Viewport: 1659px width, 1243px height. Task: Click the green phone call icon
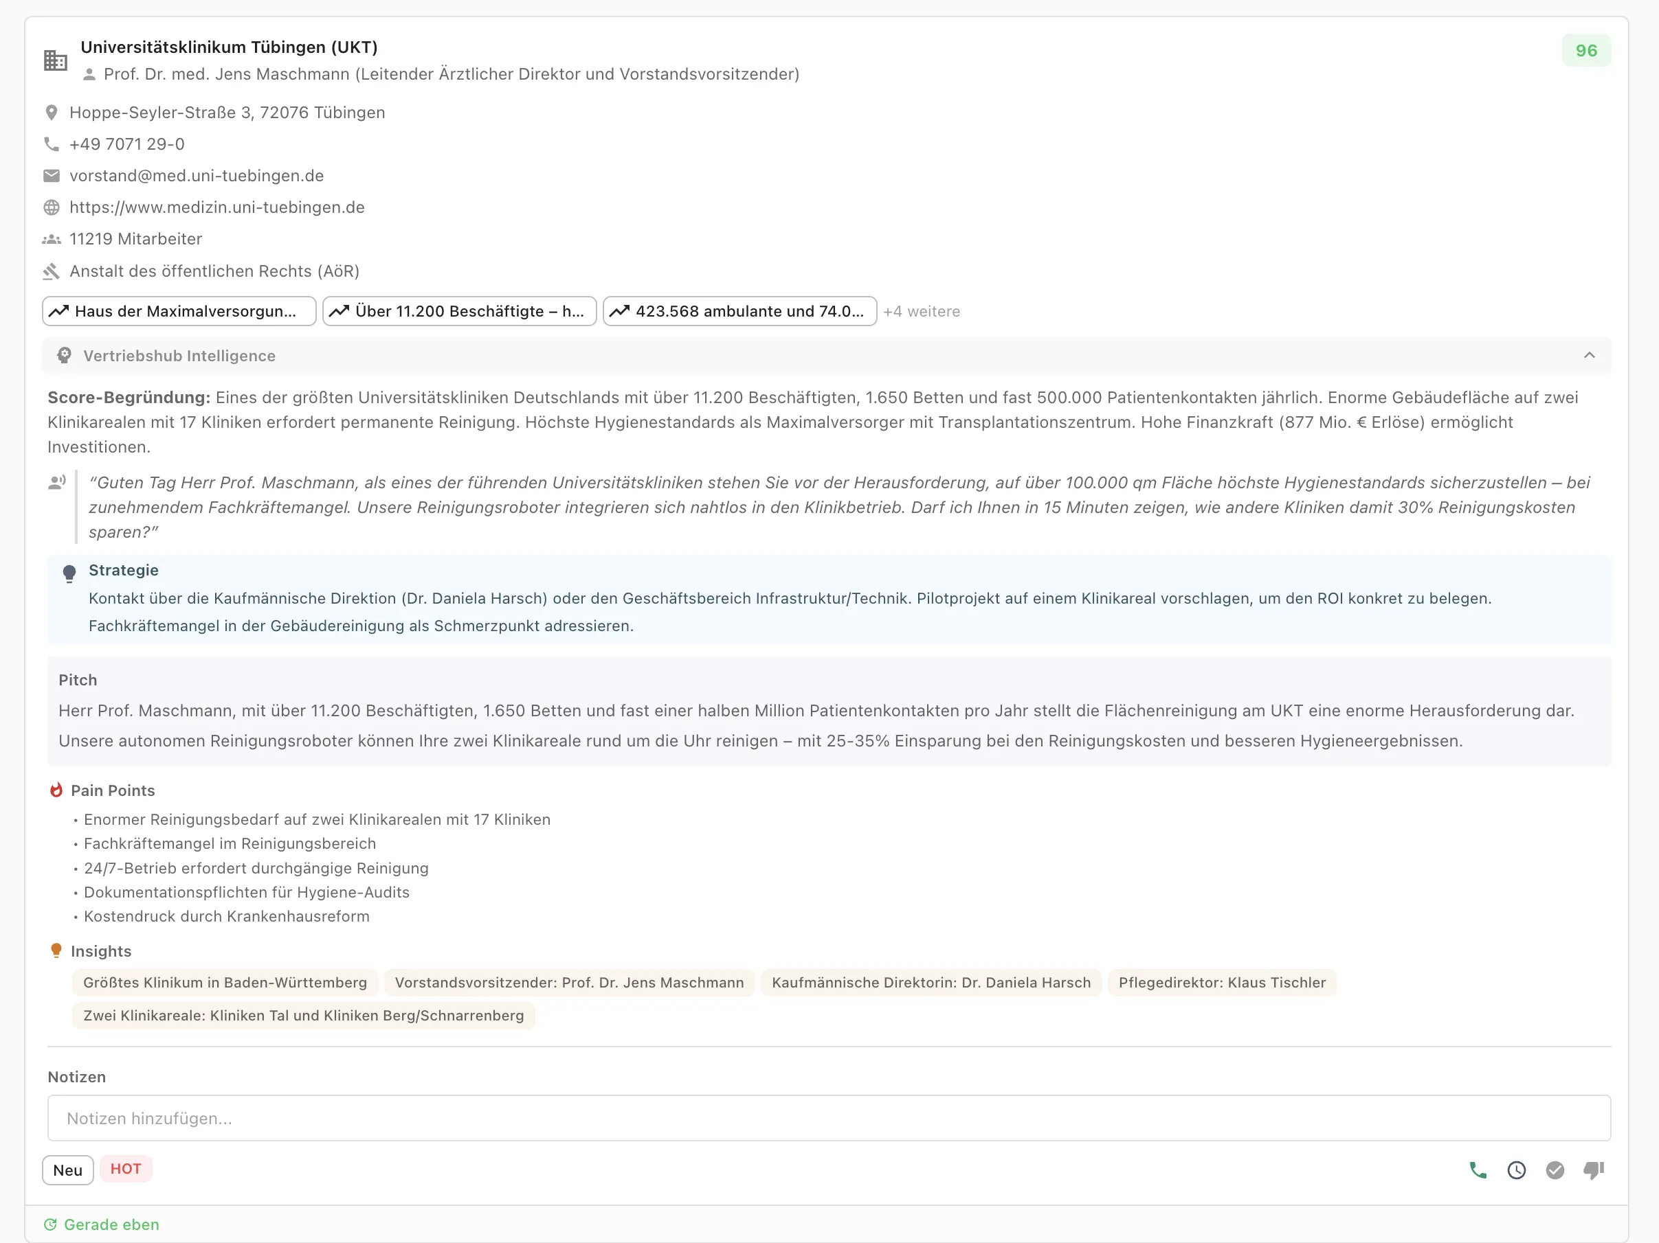pyautogui.click(x=1478, y=1170)
